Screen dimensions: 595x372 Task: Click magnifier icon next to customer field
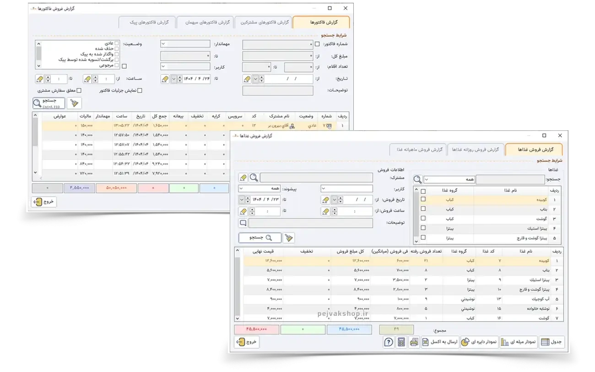(254, 178)
